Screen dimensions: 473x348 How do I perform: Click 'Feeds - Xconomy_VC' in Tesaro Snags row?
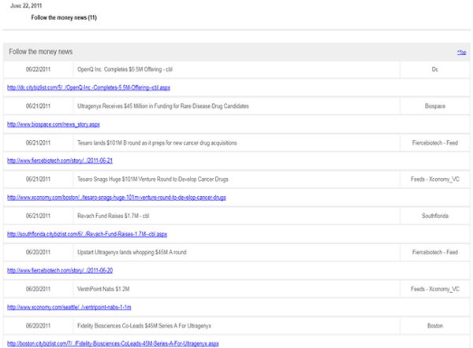[x=435, y=180]
